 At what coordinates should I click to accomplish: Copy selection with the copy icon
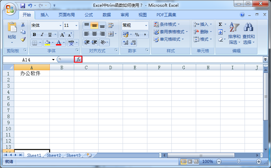coord(23,32)
